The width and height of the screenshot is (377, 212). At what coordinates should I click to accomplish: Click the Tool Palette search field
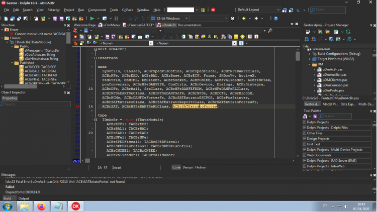335,117
